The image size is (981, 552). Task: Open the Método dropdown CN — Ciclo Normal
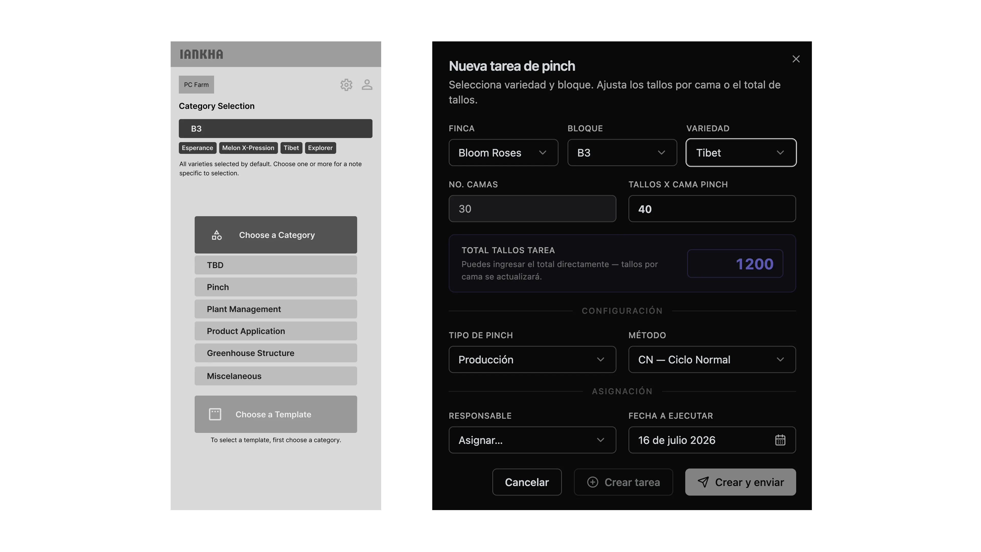[x=712, y=360]
